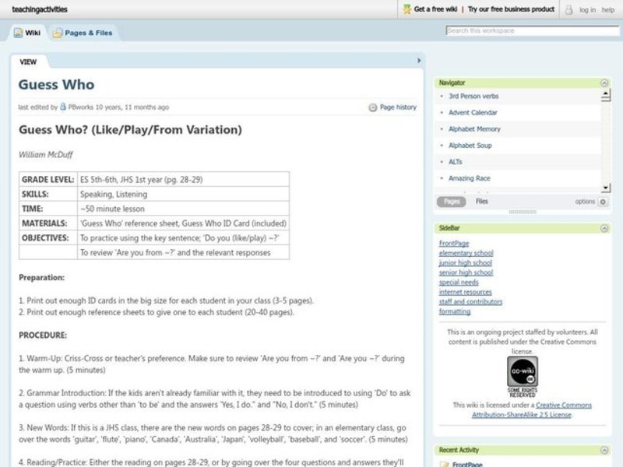Click the Search this workspace field
The height and width of the screenshot is (467, 623).
click(x=533, y=31)
